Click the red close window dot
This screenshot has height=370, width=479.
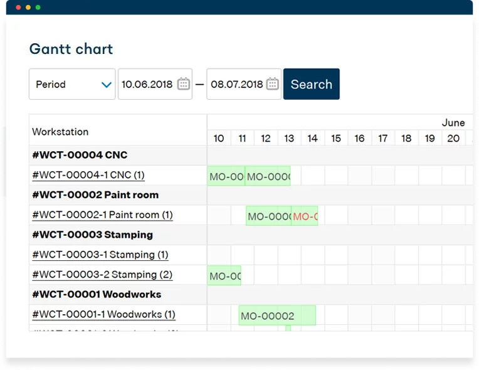point(18,8)
